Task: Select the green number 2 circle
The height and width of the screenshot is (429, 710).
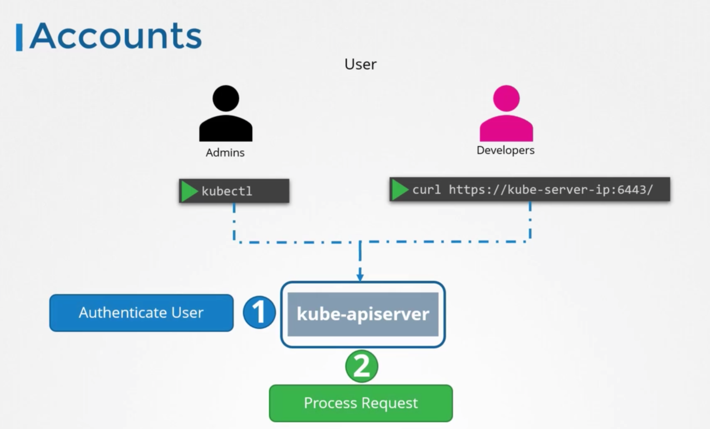Action: tap(362, 366)
